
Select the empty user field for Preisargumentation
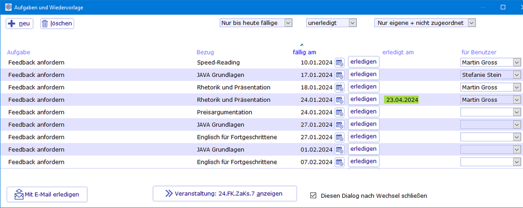click(490, 112)
